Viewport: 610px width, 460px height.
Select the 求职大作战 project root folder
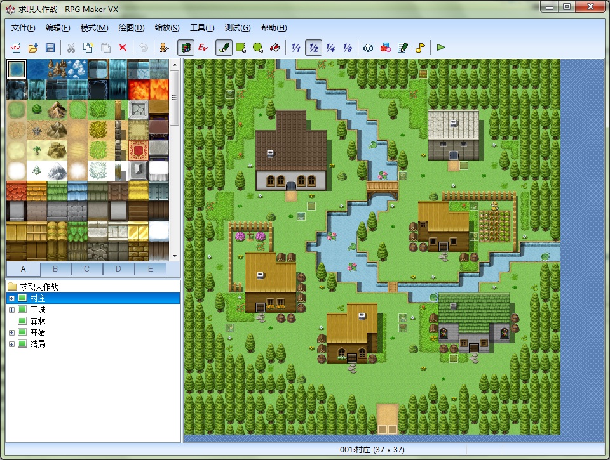(x=39, y=287)
